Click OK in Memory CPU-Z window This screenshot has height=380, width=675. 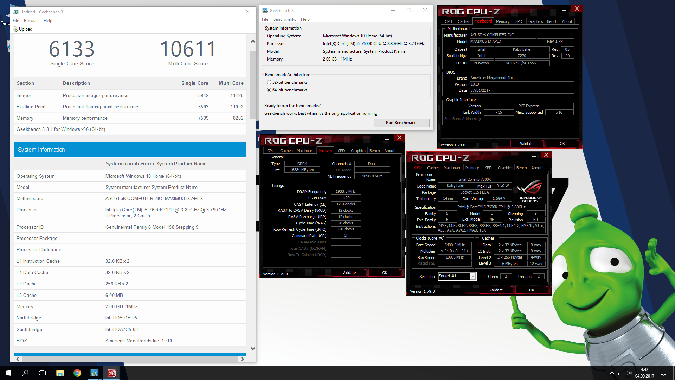(385, 273)
